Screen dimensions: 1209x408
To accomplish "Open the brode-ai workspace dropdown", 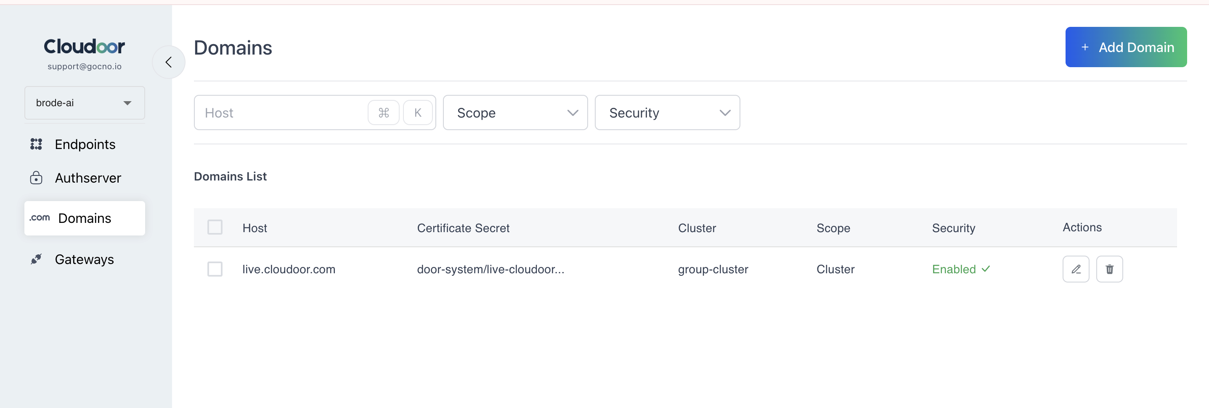I will [x=85, y=102].
